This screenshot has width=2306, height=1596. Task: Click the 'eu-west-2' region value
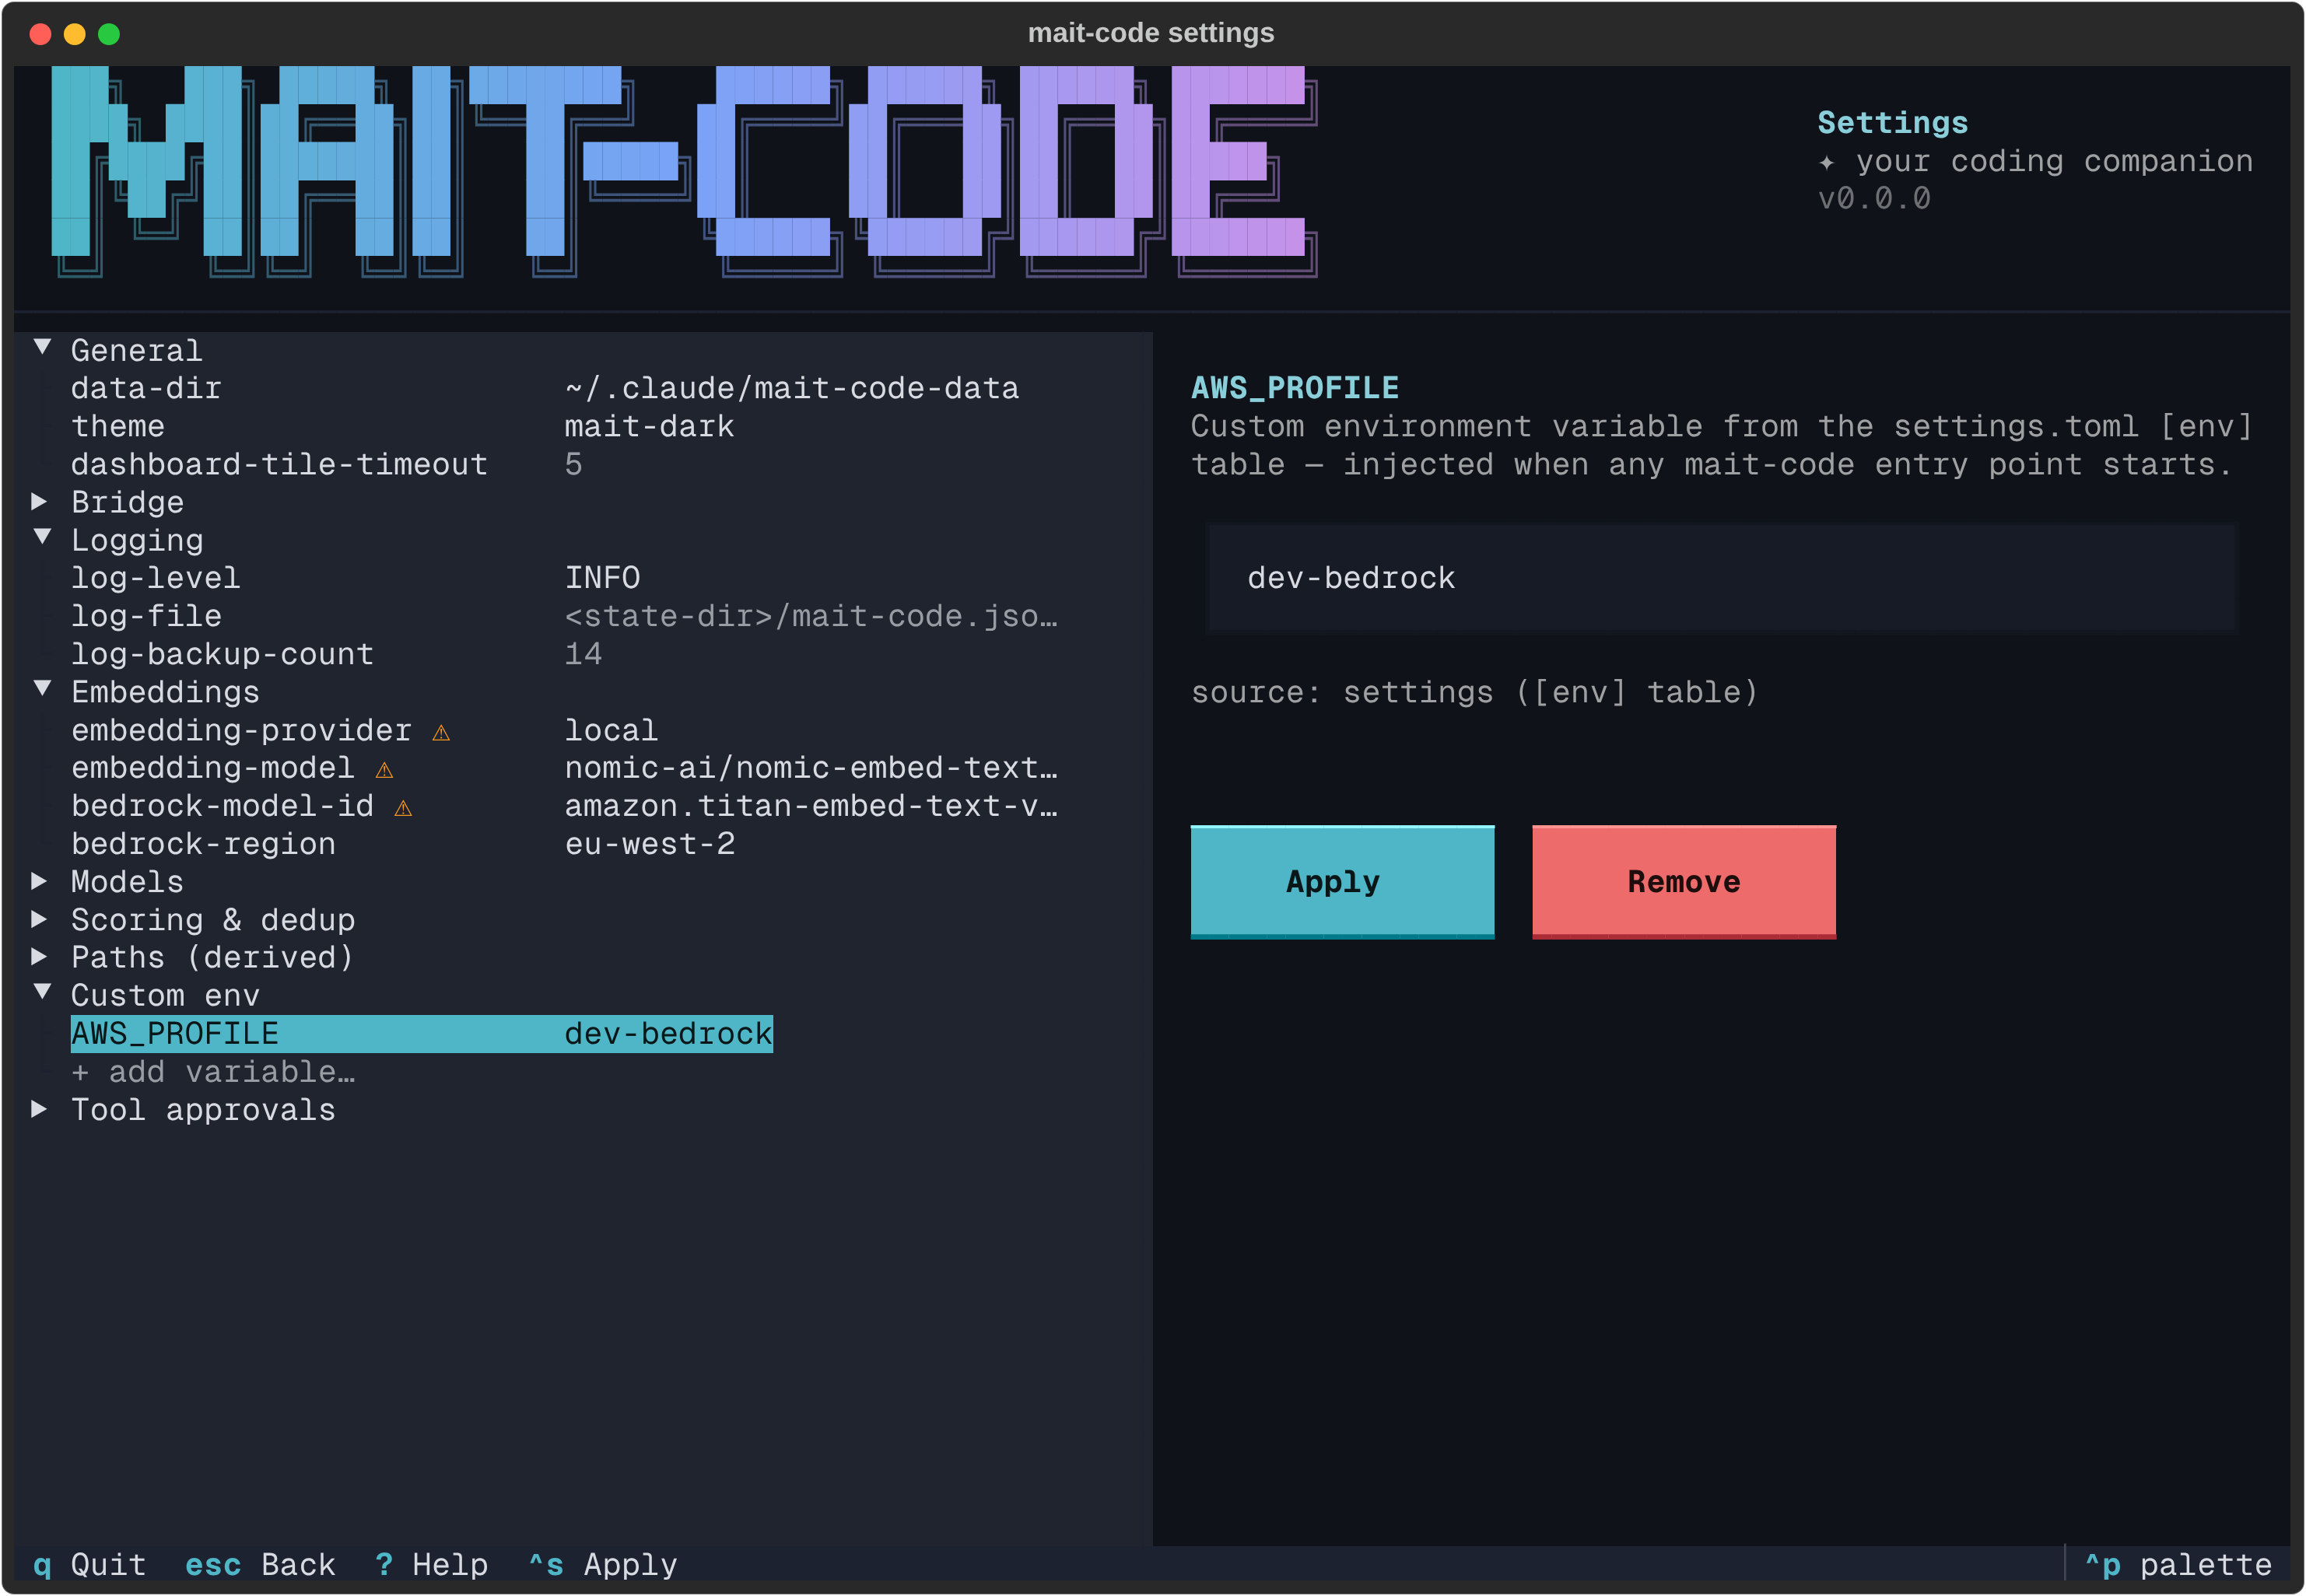pyautogui.click(x=649, y=844)
